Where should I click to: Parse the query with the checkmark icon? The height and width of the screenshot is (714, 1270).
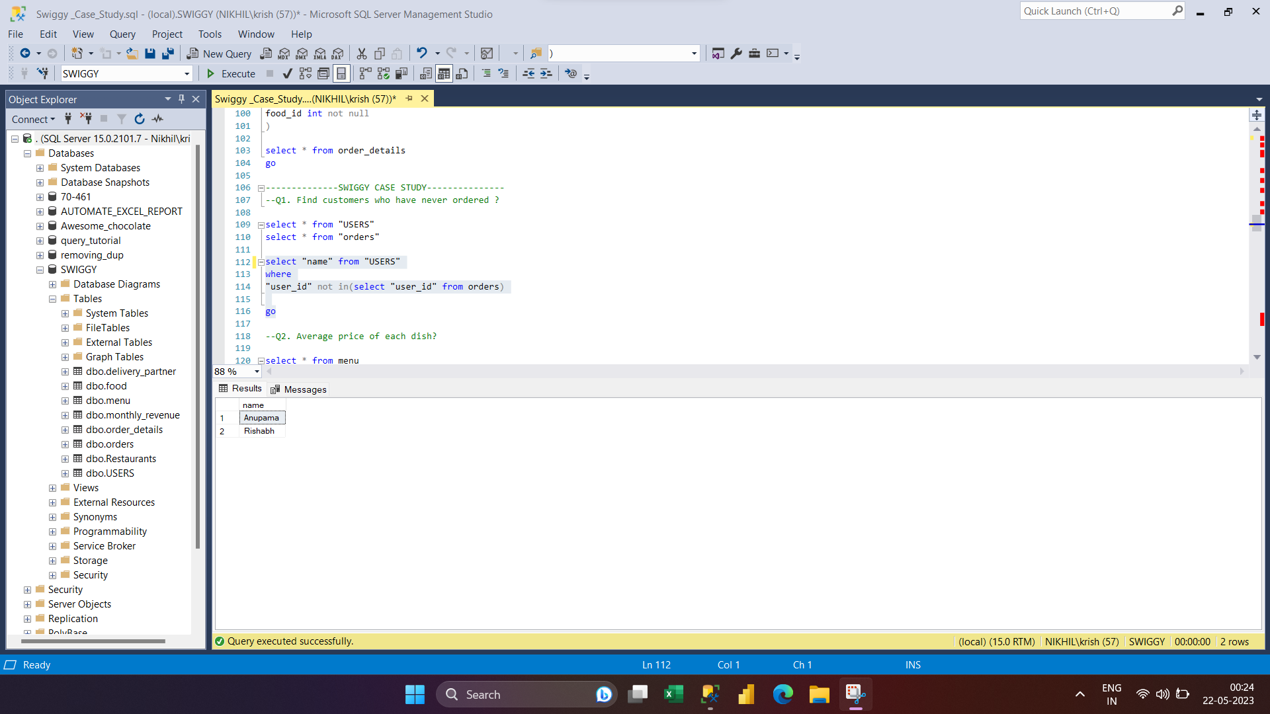pos(287,73)
